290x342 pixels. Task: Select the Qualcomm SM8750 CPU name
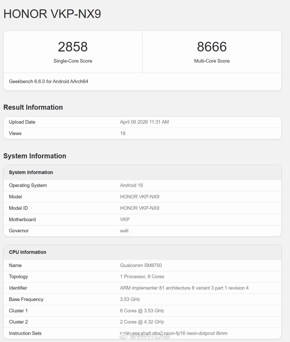(141, 265)
